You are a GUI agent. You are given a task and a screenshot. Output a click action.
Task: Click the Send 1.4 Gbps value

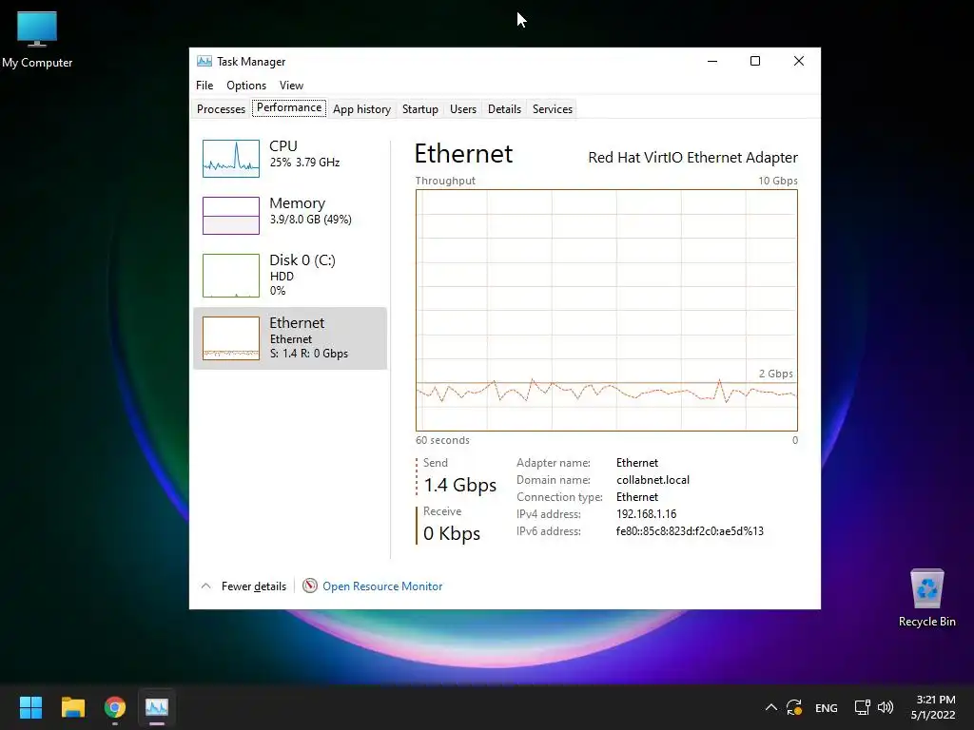(x=459, y=485)
